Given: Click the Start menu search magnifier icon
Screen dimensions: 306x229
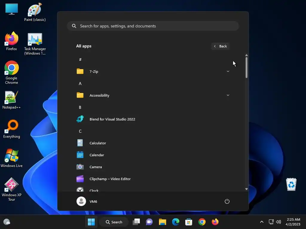Looking at the screenshot, I should click(x=74, y=26).
